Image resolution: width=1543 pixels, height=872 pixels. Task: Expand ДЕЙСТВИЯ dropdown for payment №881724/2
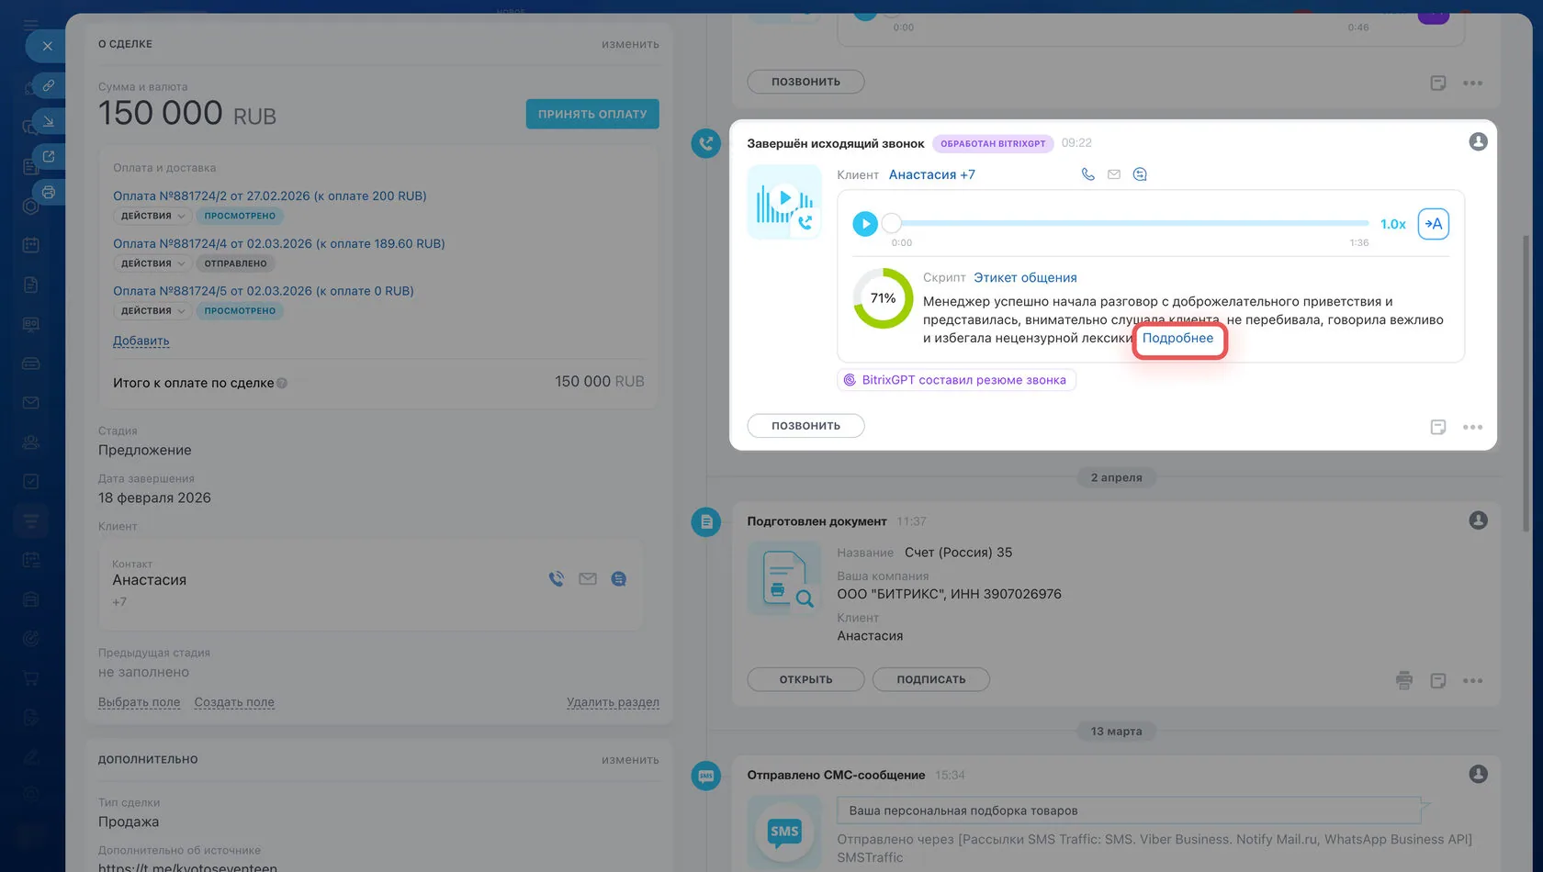click(x=153, y=216)
